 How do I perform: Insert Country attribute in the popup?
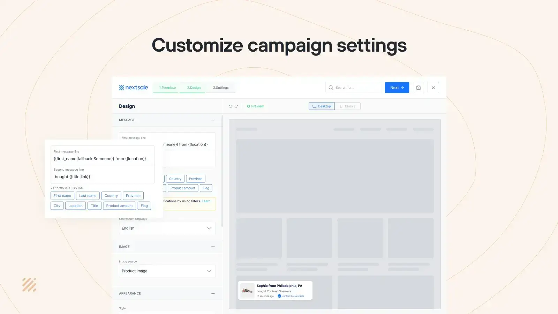111,196
